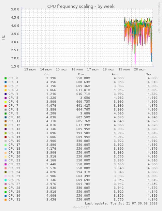Click the lime CPU 6 legend swatch
This screenshot has height=211, width=162.
pyautogui.click(x=6, y=102)
